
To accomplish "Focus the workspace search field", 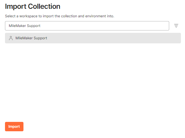I will [87, 26].
